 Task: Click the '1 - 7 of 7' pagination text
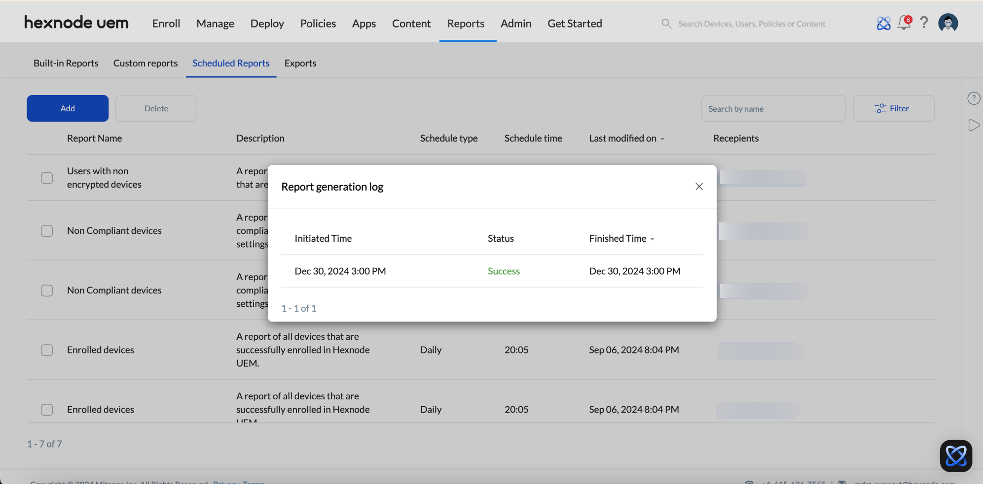(44, 444)
